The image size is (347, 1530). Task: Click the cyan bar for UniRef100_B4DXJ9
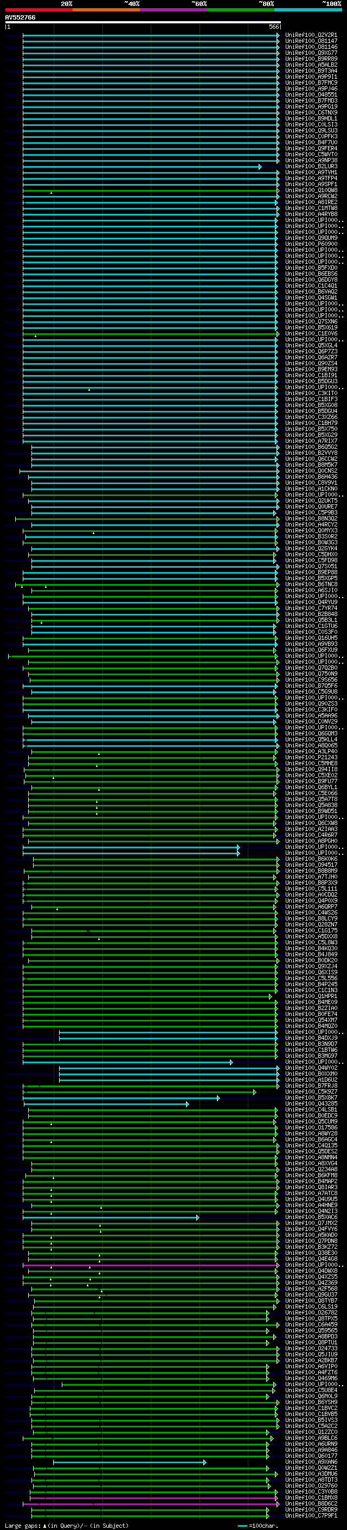[x=168, y=1038]
